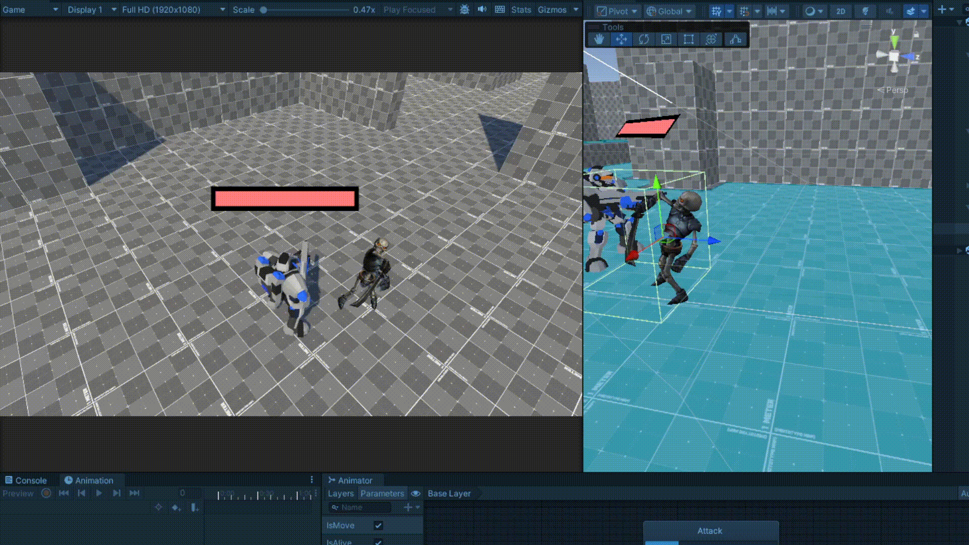Expand the Display 1 dropdown
Screen dimensions: 969x545
[x=91, y=10]
